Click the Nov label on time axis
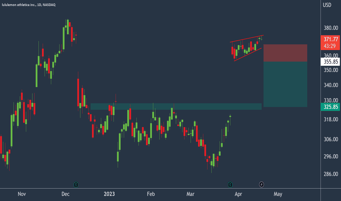This screenshot has width=341, height=201. (22, 194)
